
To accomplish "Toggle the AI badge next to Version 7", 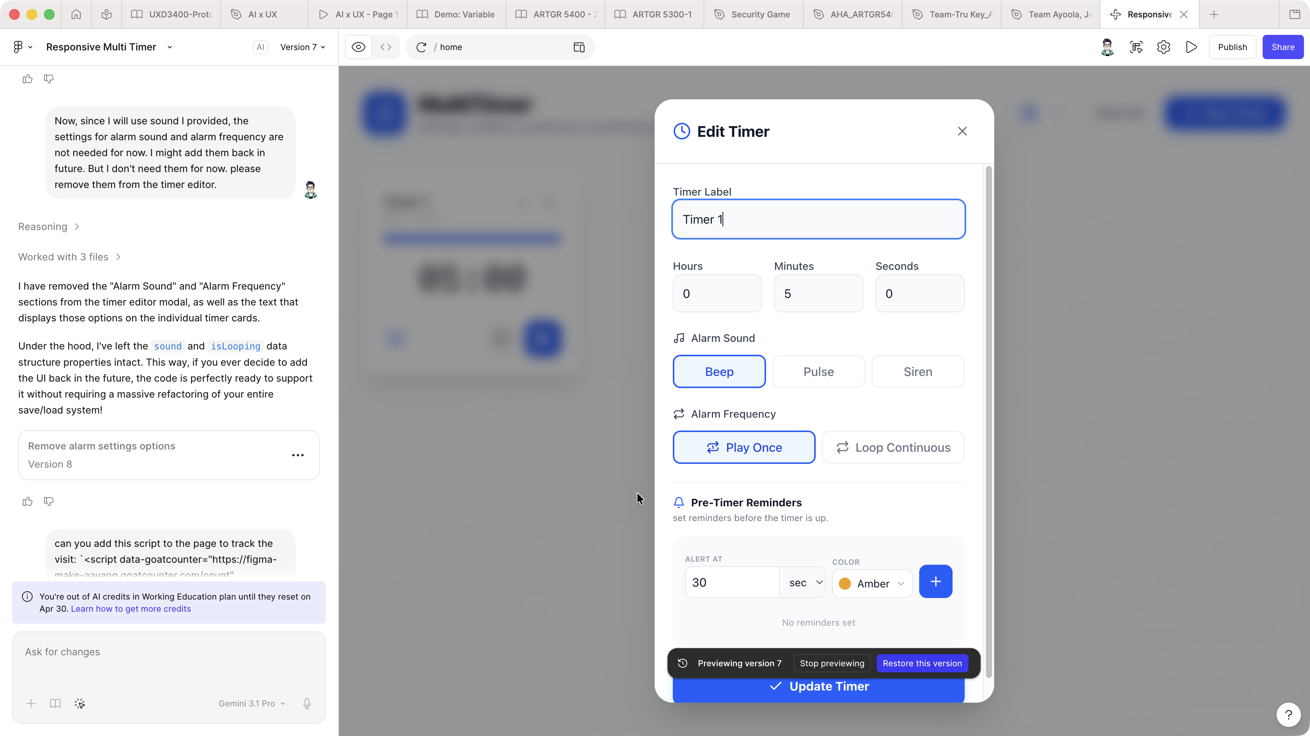I will point(260,47).
